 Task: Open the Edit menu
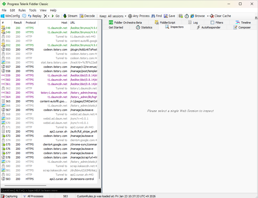tap(12, 10)
